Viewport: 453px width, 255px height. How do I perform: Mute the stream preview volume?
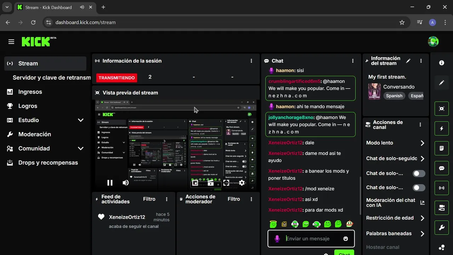point(125,183)
